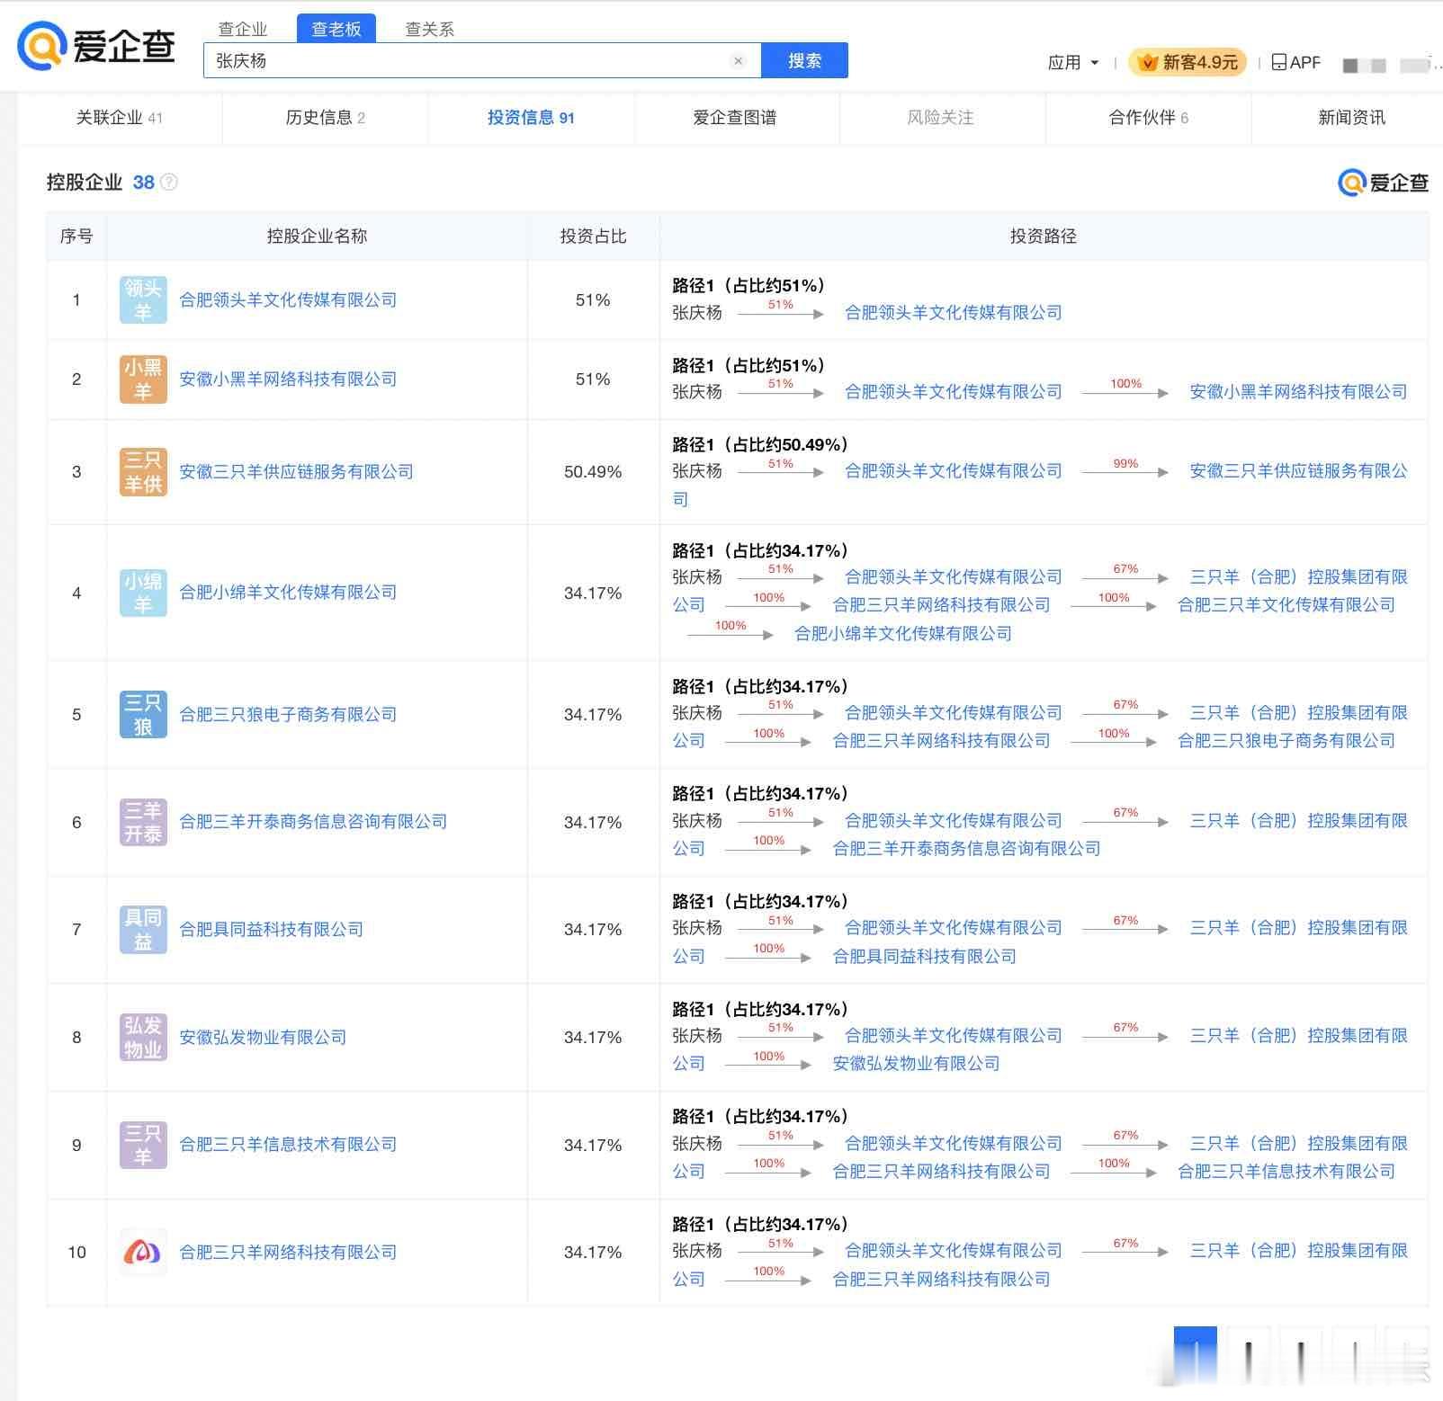
Task: Clear the search box with the X icon
Action: pyautogui.click(x=739, y=61)
